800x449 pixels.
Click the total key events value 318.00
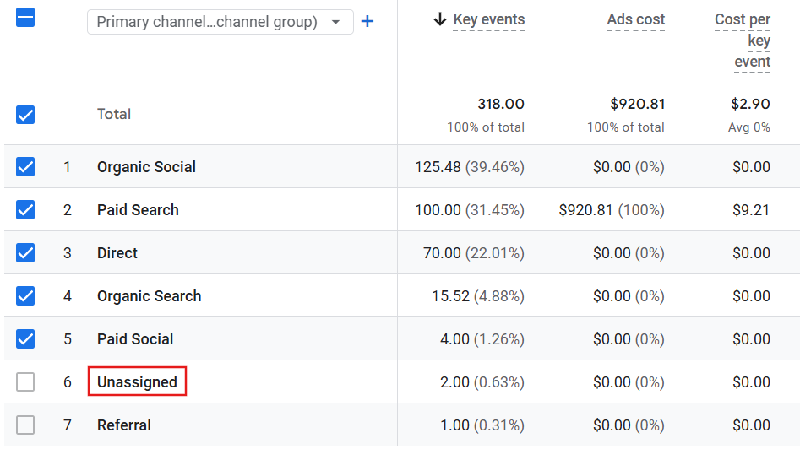click(501, 104)
